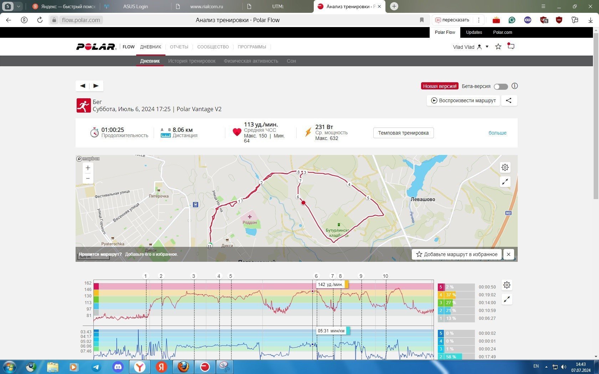This screenshot has height=374, width=599.
Task: Bookmark this page in the address bar
Action: (x=422, y=20)
